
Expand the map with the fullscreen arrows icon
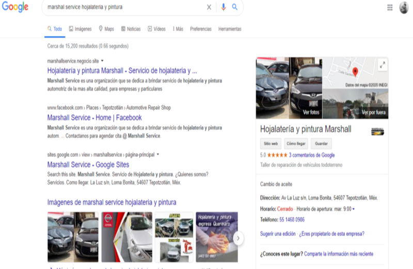pyautogui.click(x=383, y=65)
